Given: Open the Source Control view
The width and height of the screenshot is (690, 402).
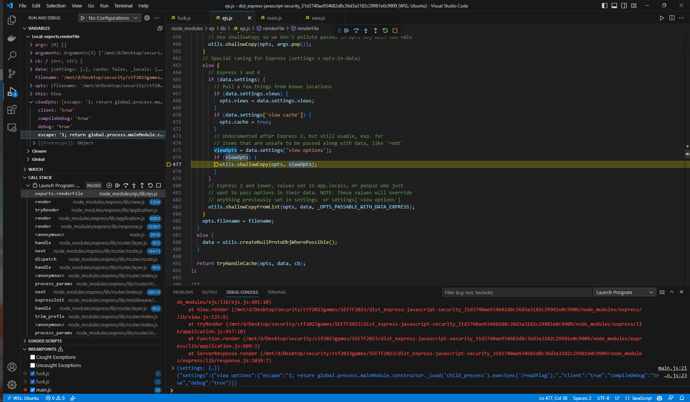Looking at the screenshot, I should tap(12, 74).
